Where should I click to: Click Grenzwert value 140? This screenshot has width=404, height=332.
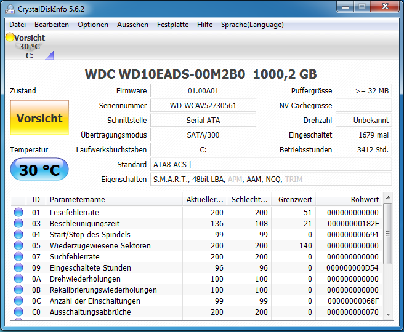[x=305, y=245]
